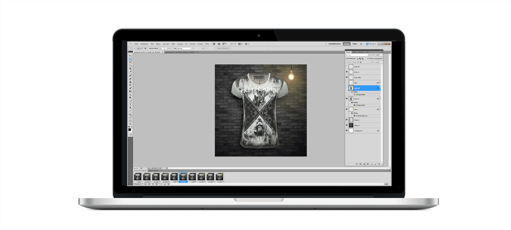511x230 pixels.
Task: Click the layer style fx icon at panel bottom
Action: [361, 164]
